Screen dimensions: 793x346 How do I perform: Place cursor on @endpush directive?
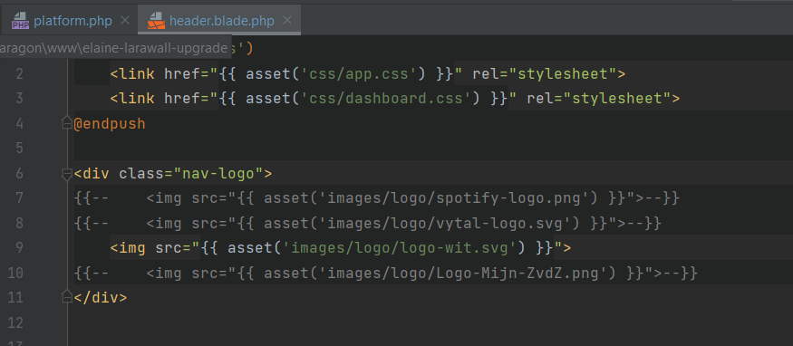point(110,124)
